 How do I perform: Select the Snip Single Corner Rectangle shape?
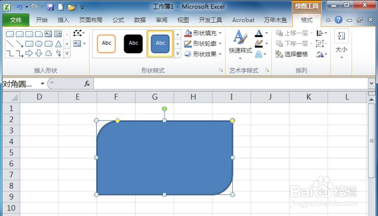click(39, 34)
